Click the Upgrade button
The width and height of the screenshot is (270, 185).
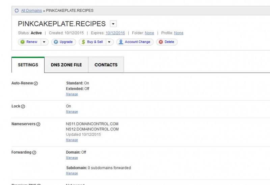point(63,42)
